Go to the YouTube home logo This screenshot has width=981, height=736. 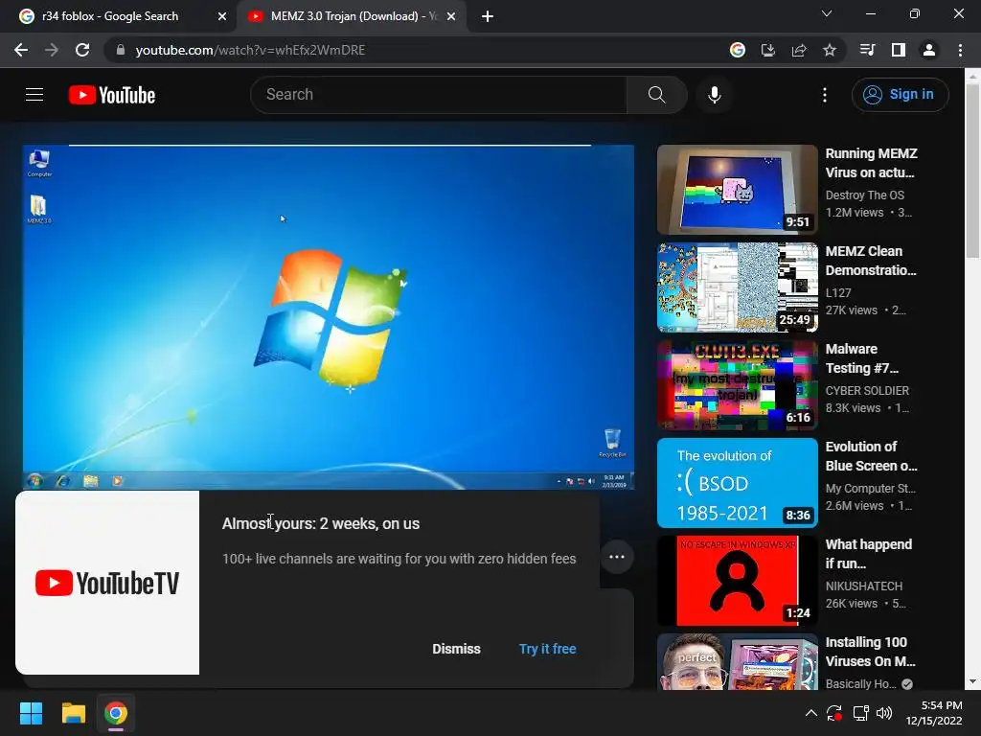tap(112, 95)
